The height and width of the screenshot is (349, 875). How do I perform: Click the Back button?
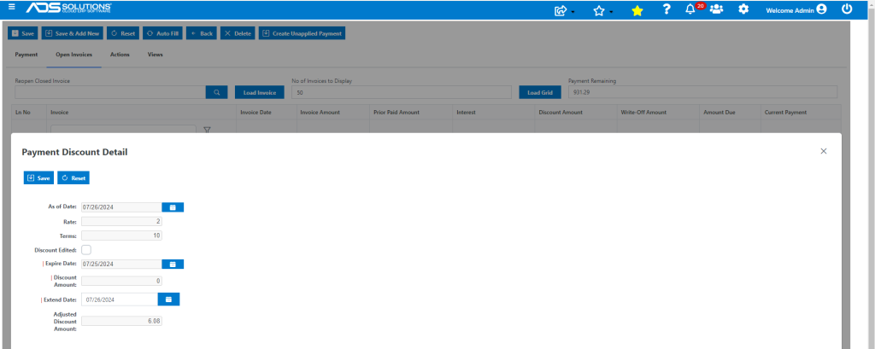[202, 33]
